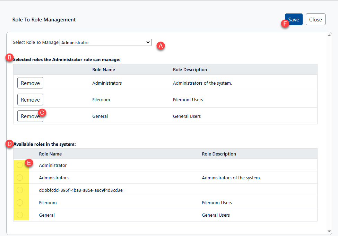The width and height of the screenshot is (338, 236).
Task: Click Role Description header in selected roles table
Action: (x=190, y=69)
